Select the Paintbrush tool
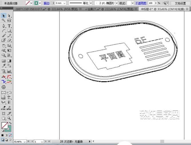Image resolution: width=191 pixels, height=145 pixels. [x=3, y=36]
